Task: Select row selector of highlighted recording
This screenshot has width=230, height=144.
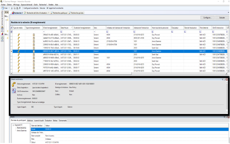Action: click(x=11, y=51)
